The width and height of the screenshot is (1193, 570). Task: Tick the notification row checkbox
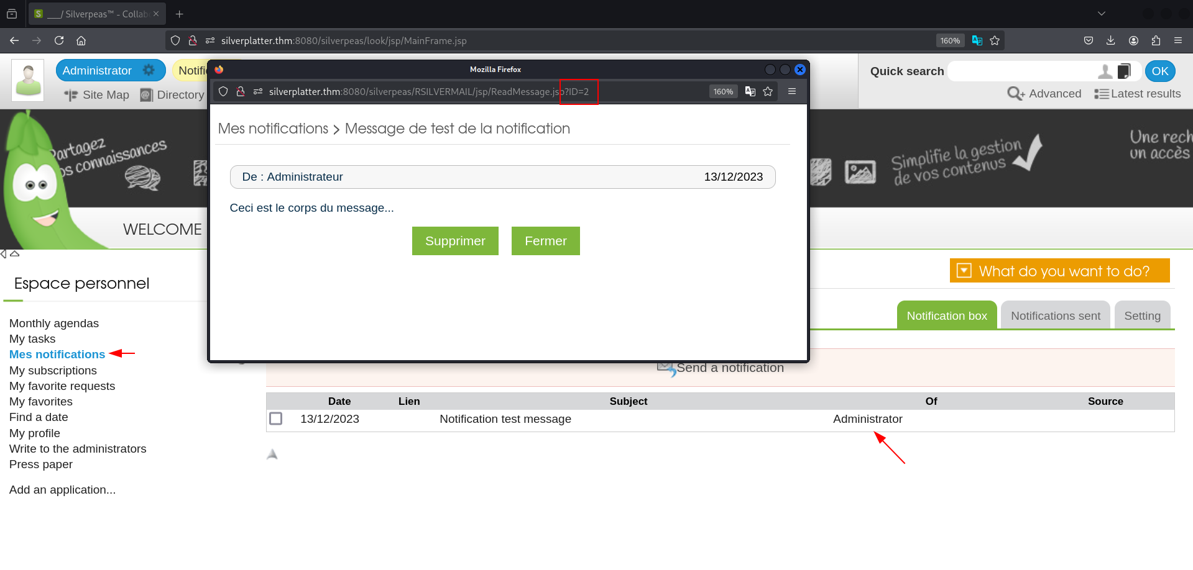[276, 418]
